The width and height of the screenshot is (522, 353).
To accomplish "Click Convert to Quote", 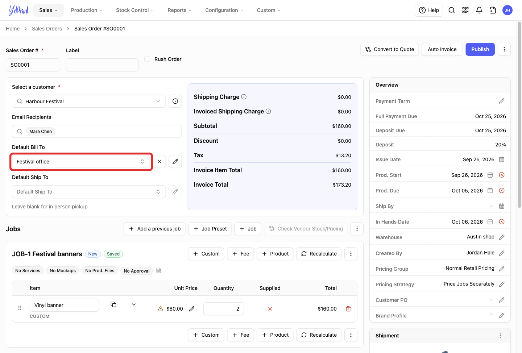I will point(390,49).
